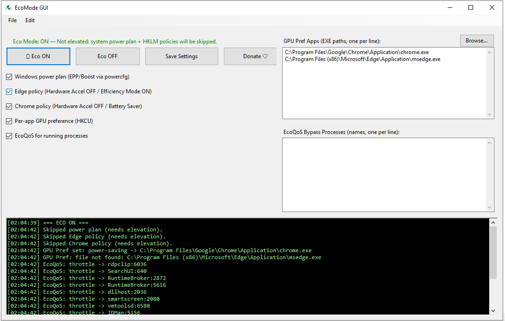
Task: Click the 'vmtoolsd:6580' throttle log line
Action: (79, 306)
